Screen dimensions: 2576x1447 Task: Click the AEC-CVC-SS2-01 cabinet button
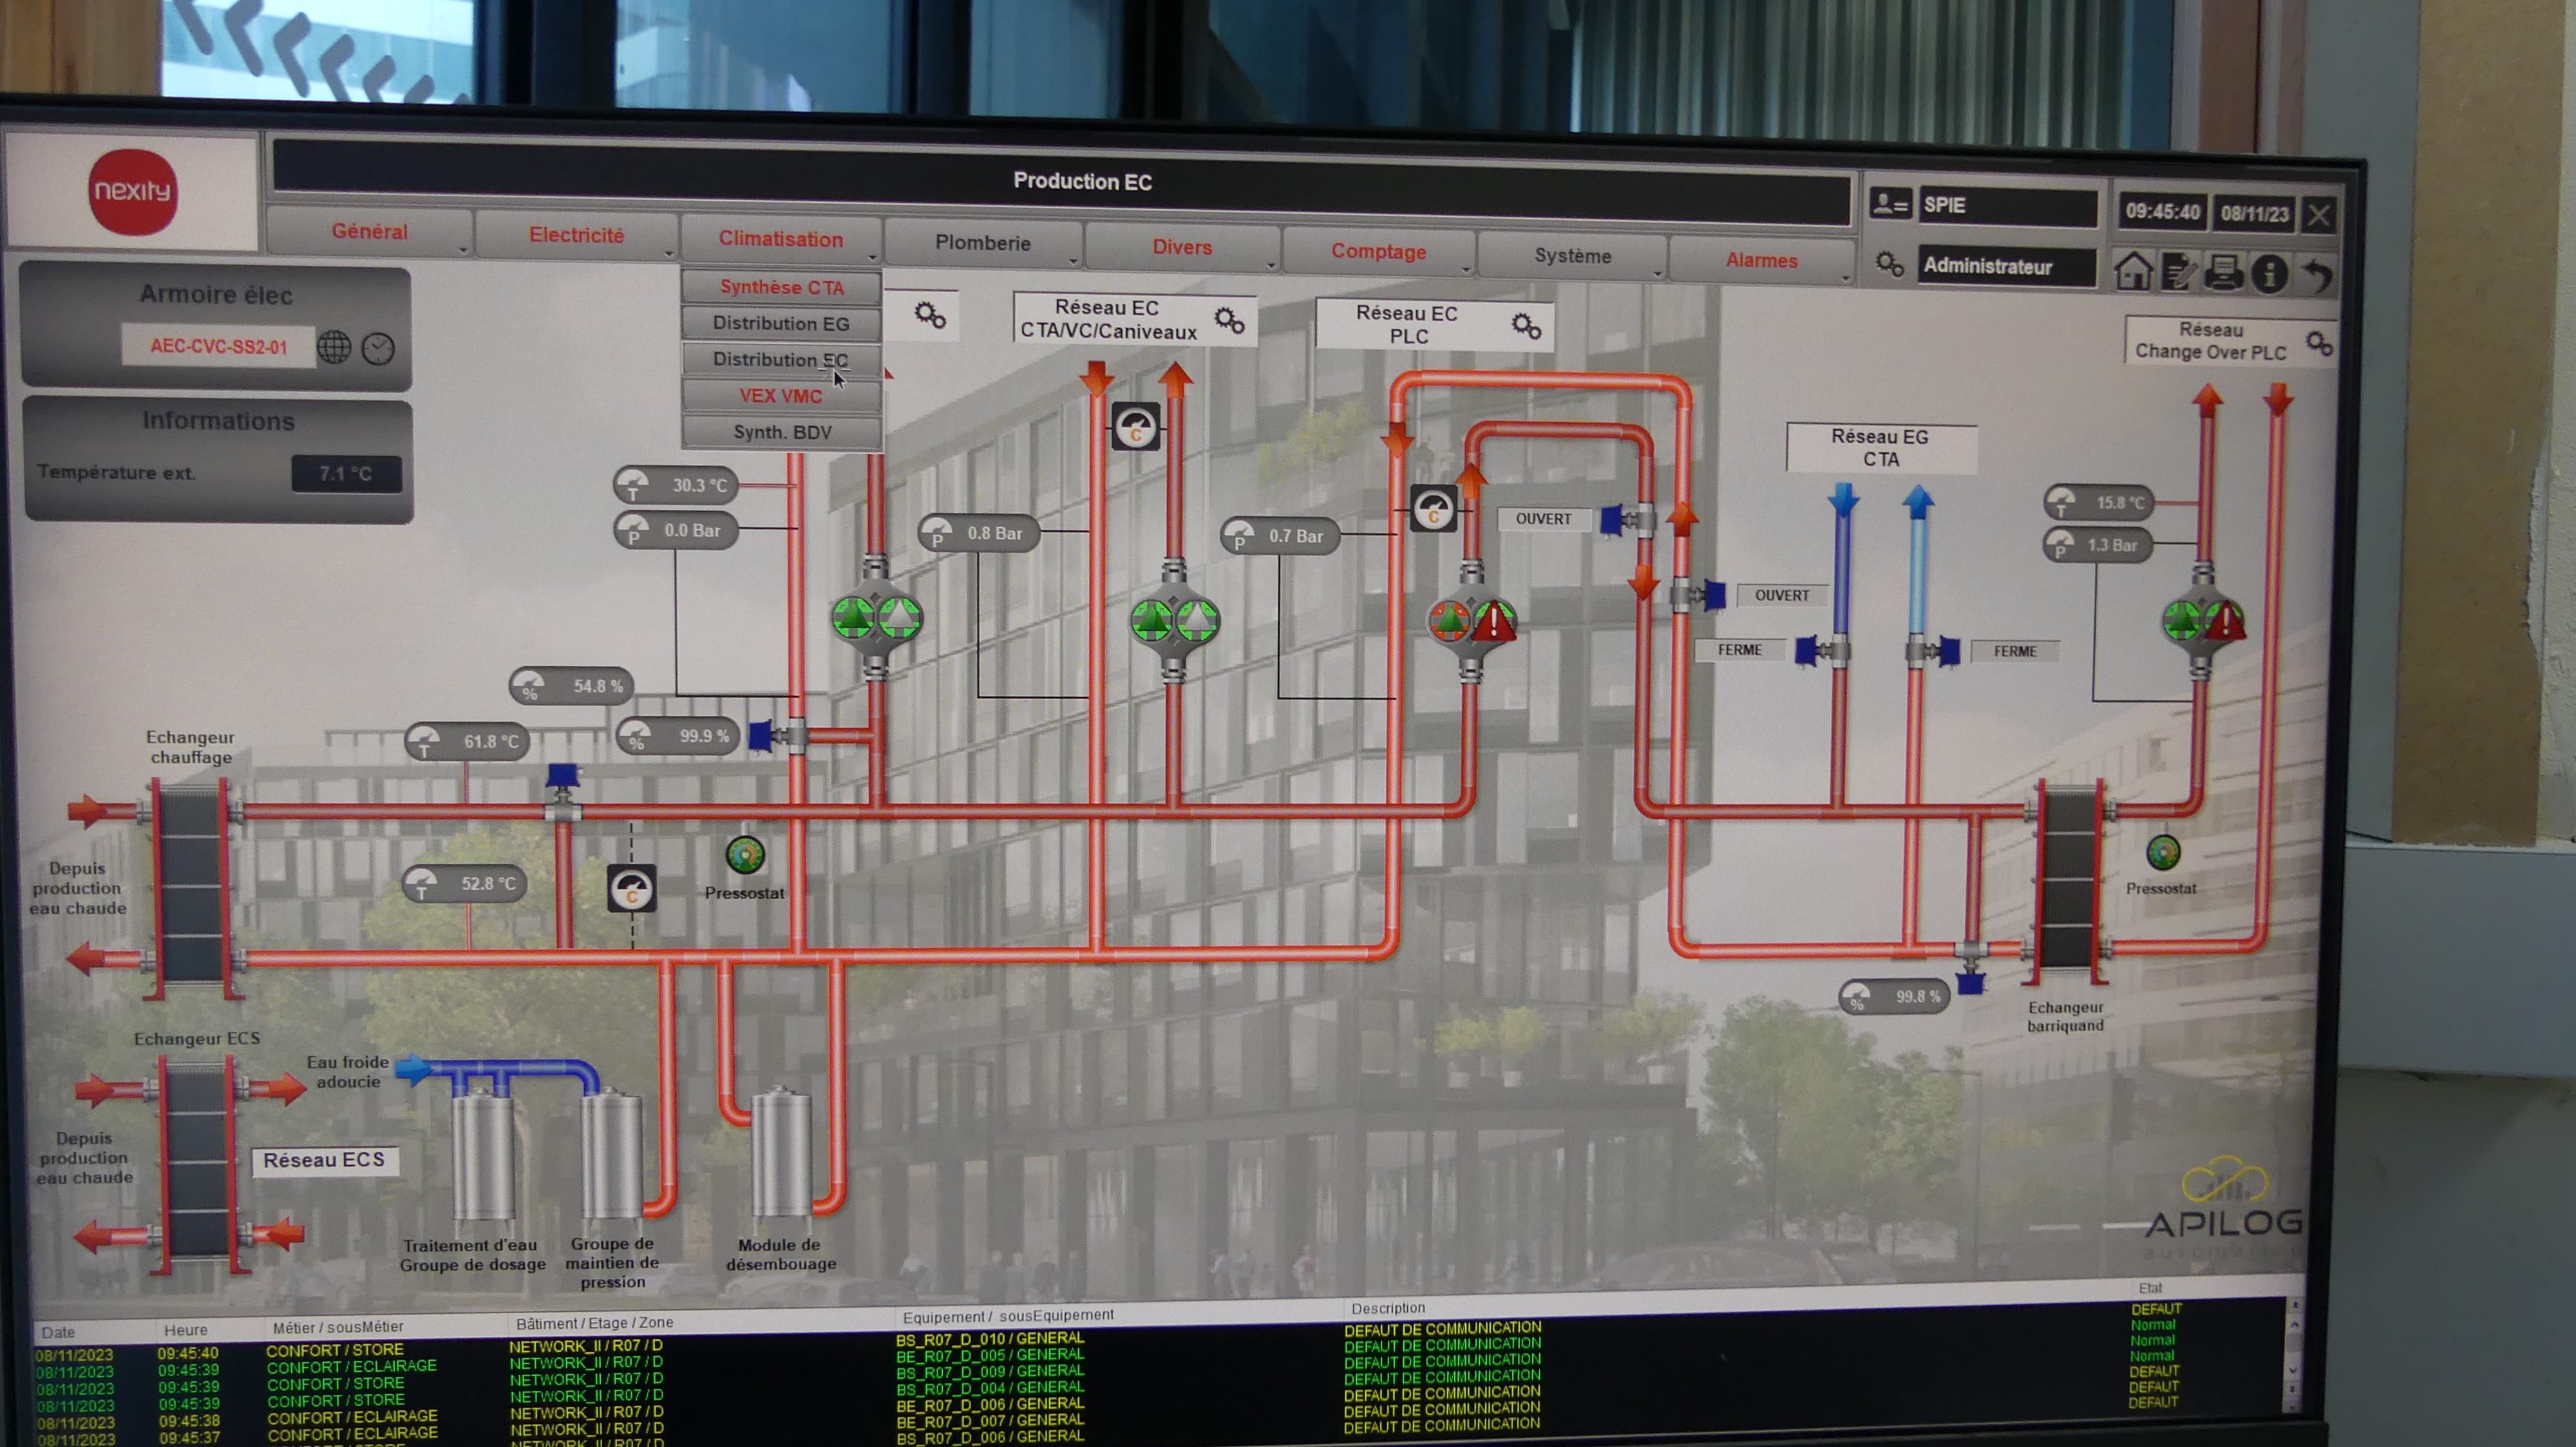[218, 347]
